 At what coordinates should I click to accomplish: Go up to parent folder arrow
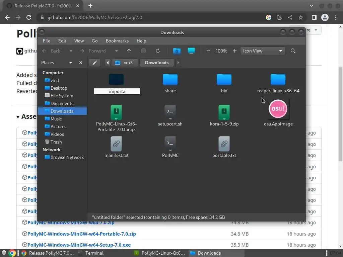tap(129, 51)
